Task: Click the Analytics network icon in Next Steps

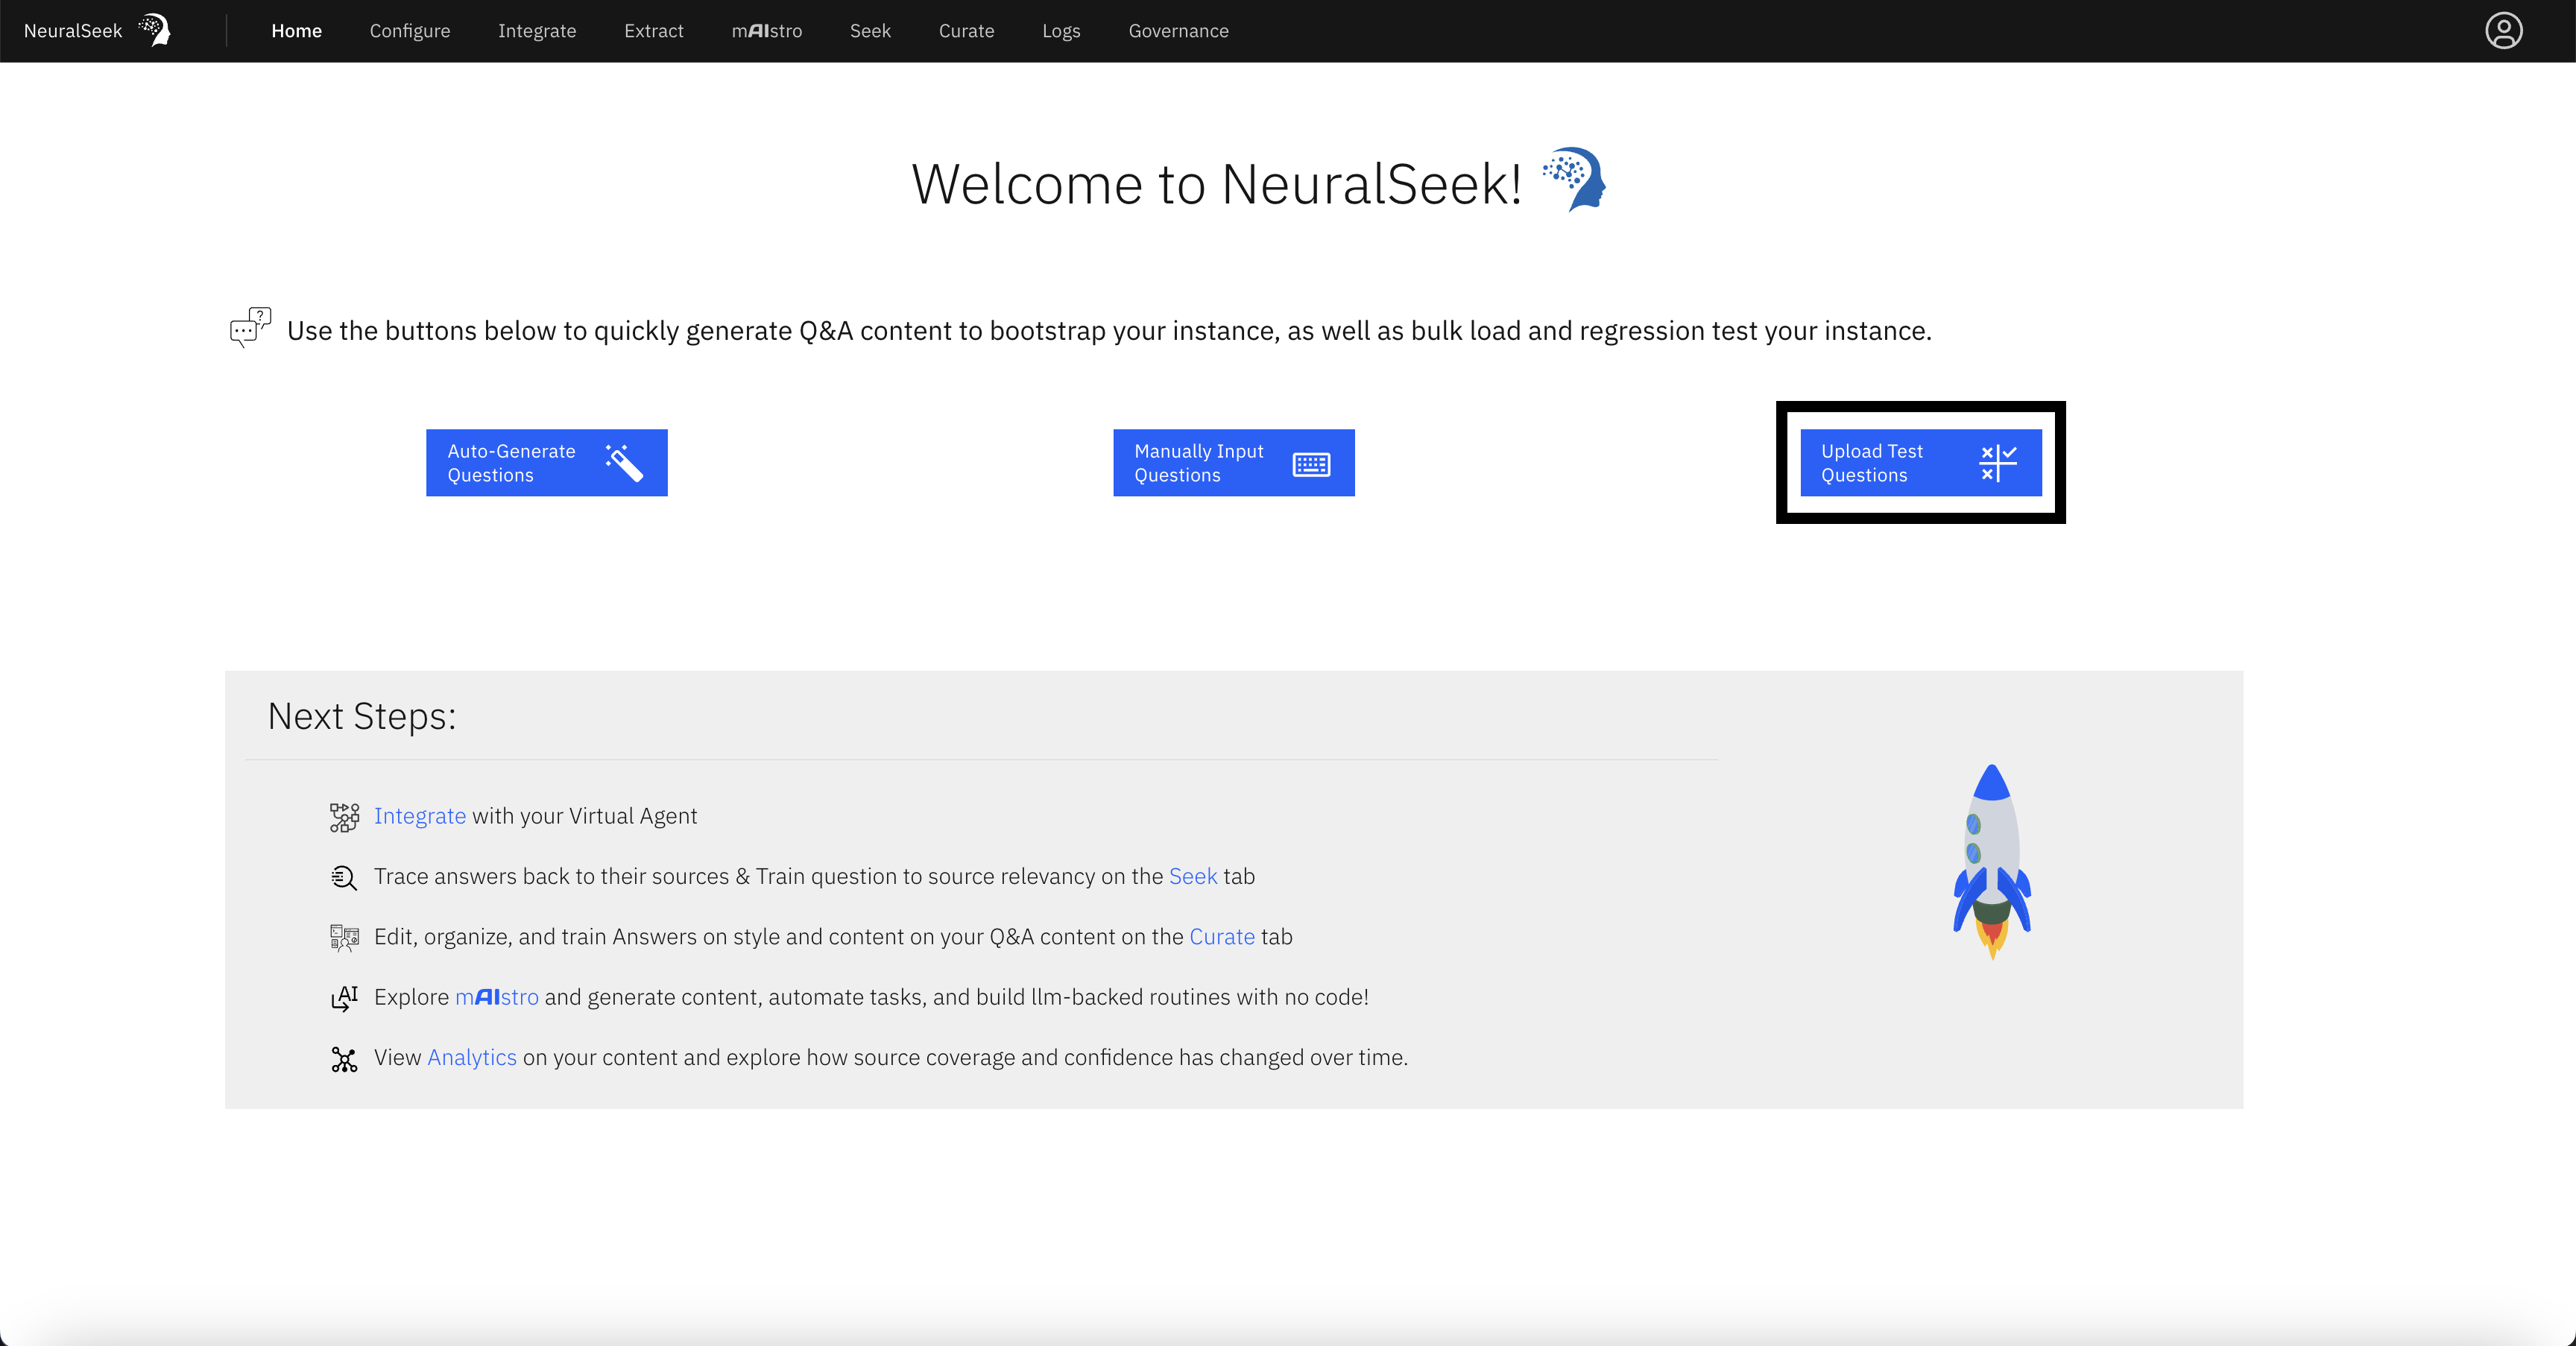Action: point(344,1059)
